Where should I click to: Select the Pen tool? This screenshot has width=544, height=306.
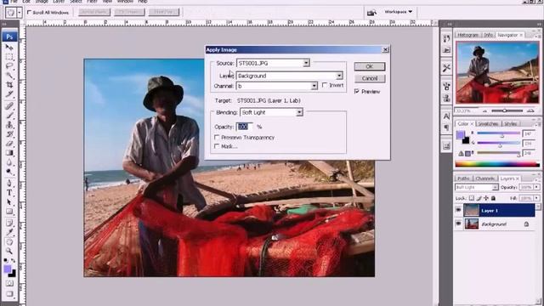[9, 183]
